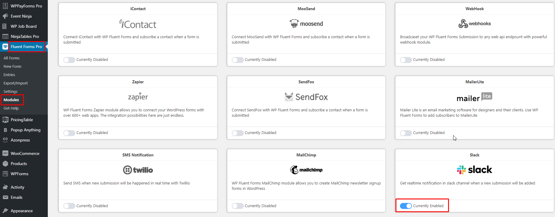Open the All Forms submenu item
The height and width of the screenshot is (217, 555).
click(x=12, y=58)
